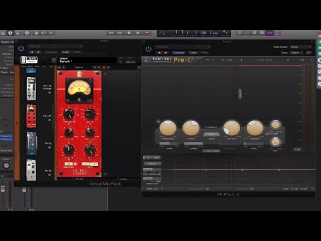321x241 pixels.
Task: Click the red Record button
Action: point(147,33)
